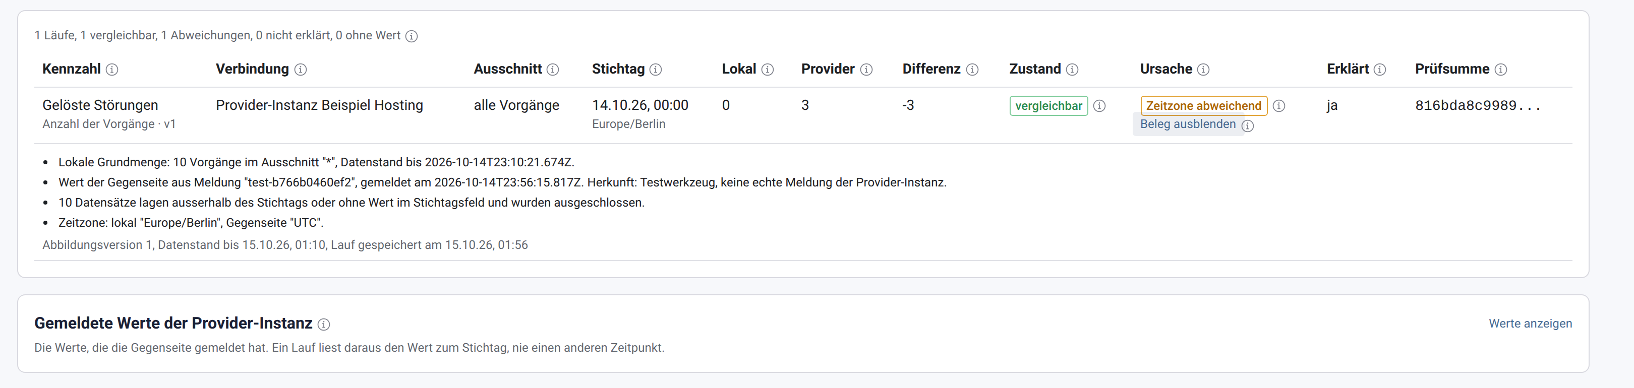This screenshot has width=1634, height=388.
Task: Show info for the Ausschnitt column
Action: (553, 69)
